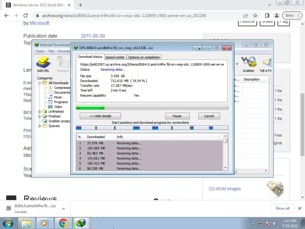The height and width of the screenshot is (229, 305).
Task: Switch to Speed Limiter tab
Action: [115, 57]
